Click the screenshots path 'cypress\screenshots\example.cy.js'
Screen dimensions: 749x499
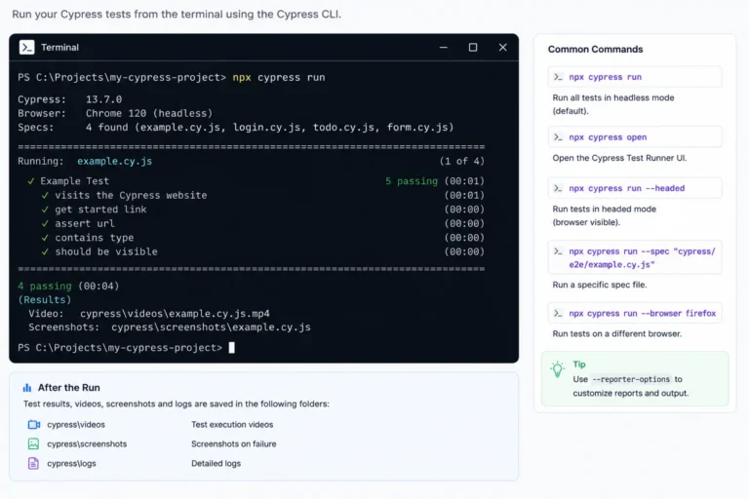point(211,327)
